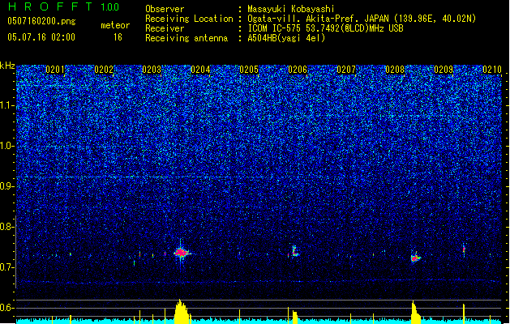This screenshot has height=324, width=510.
Task: Click the 1.0 kHz axis label
Action: [7, 146]
